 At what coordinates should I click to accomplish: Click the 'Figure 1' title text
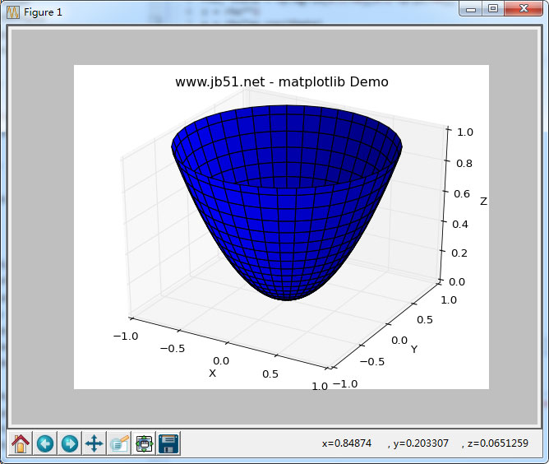[43, 12]
